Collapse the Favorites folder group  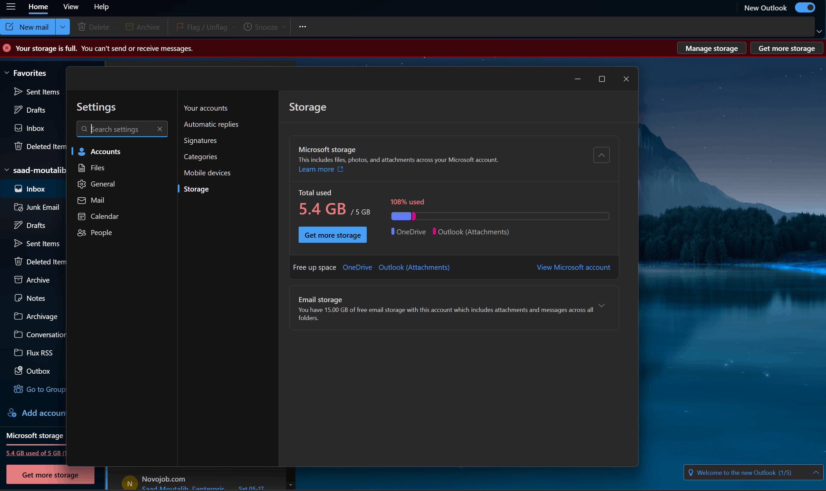(x=7, y=73)
